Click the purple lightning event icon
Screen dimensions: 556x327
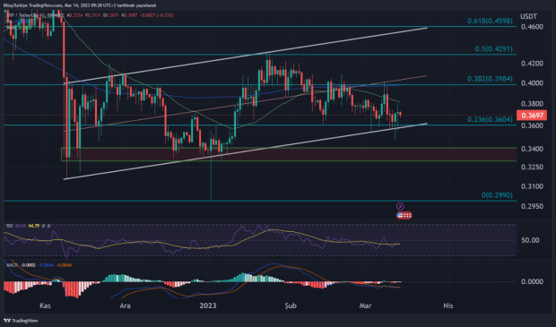tap(400, 206)
